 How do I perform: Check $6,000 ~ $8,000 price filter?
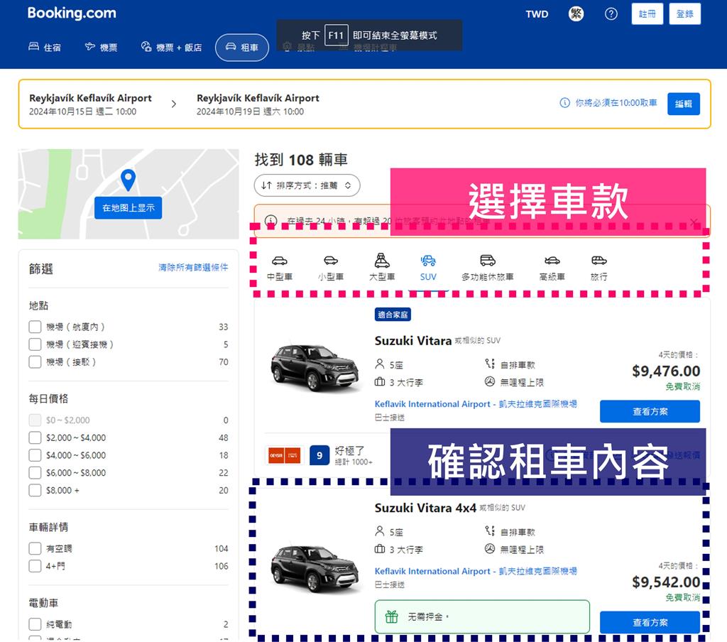pyautogui.click(x=35, y=473)
